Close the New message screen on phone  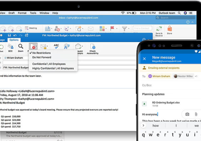click(144, 59)
